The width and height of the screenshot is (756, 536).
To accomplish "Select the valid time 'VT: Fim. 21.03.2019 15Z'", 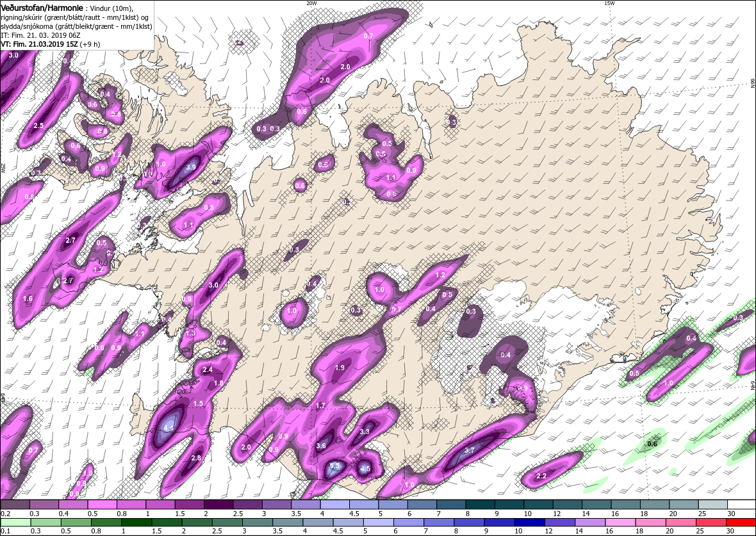I will point(39,44).
